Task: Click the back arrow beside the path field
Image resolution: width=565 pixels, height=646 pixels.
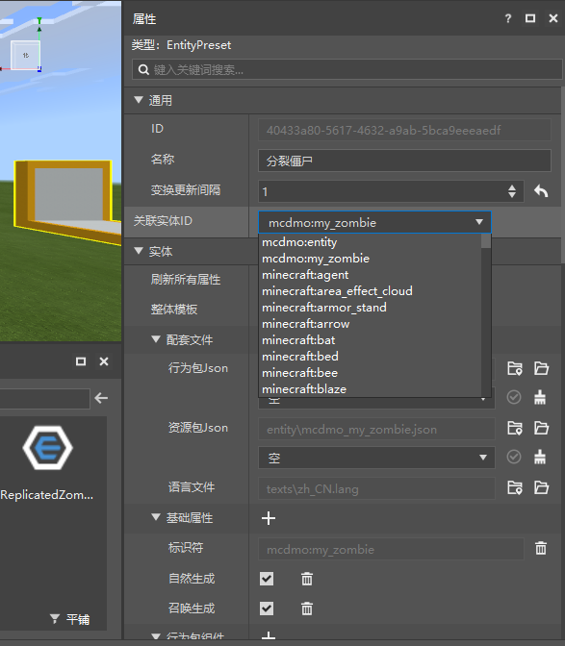Action: (101, 398)
